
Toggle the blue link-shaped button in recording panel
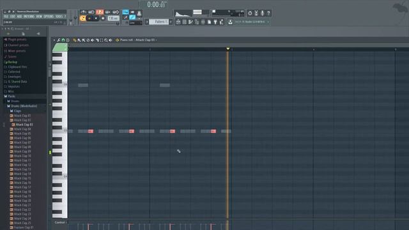(132, 17)
